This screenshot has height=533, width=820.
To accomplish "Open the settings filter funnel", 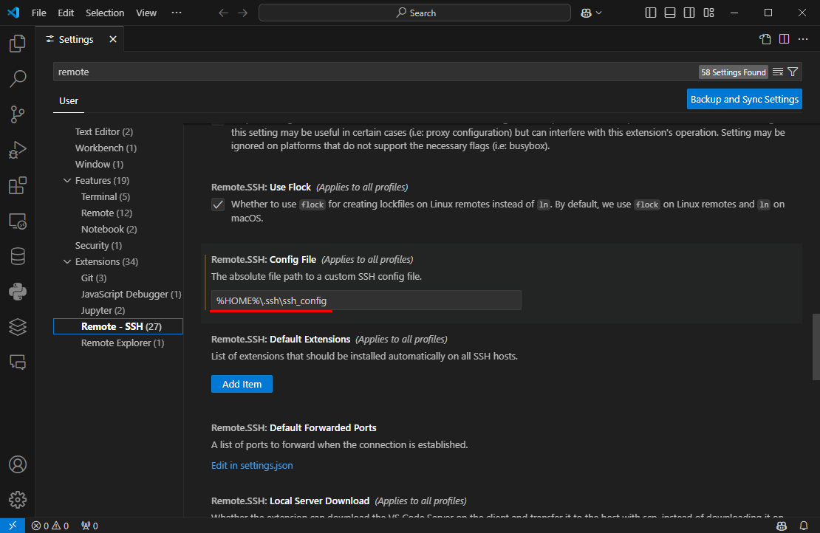I will [x=793, y=72].
